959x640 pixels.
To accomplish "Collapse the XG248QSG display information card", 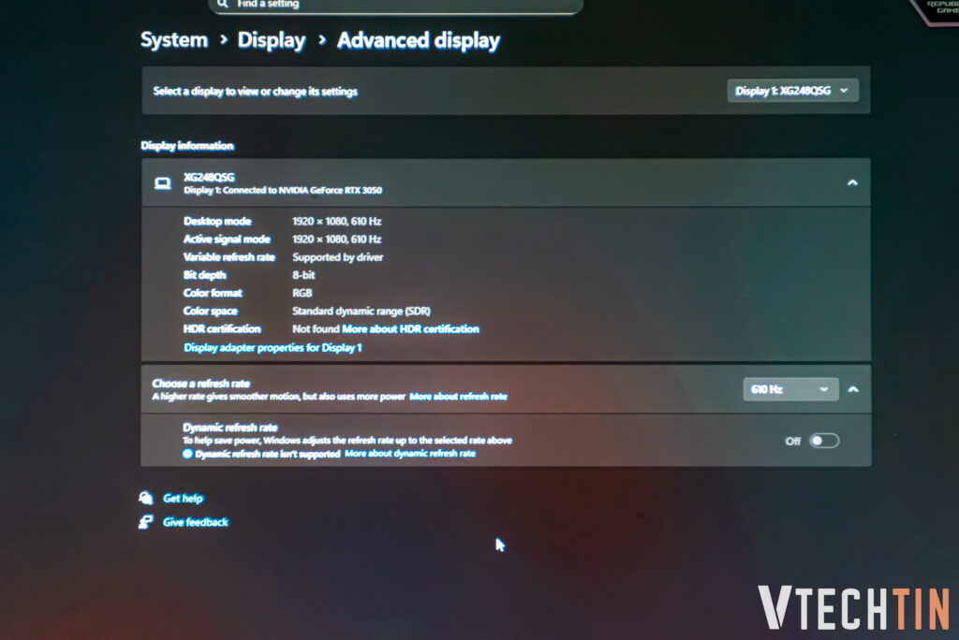I will tap(851, 182).
